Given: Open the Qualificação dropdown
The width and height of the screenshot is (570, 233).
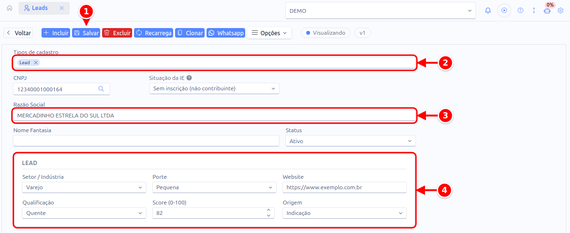Looking at the screenshot, I should [x=84, y=213].
